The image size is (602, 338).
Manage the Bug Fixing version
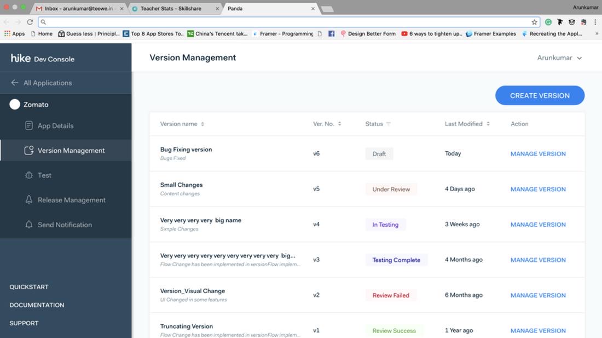(x=538, y=153)
